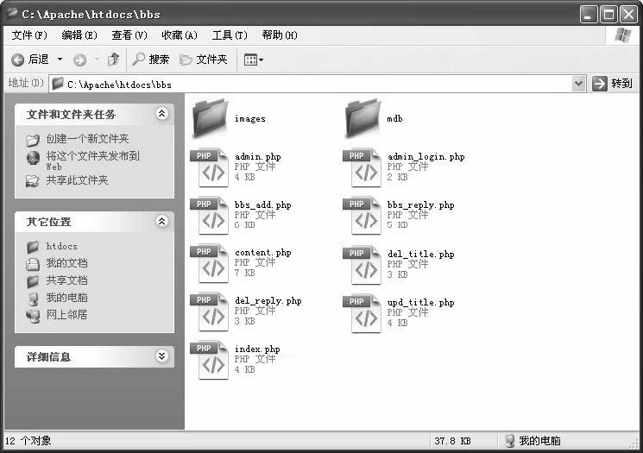Click the Back (后退) arrow icon
Screen dimensions: 643x453
(x=17, y=60)
